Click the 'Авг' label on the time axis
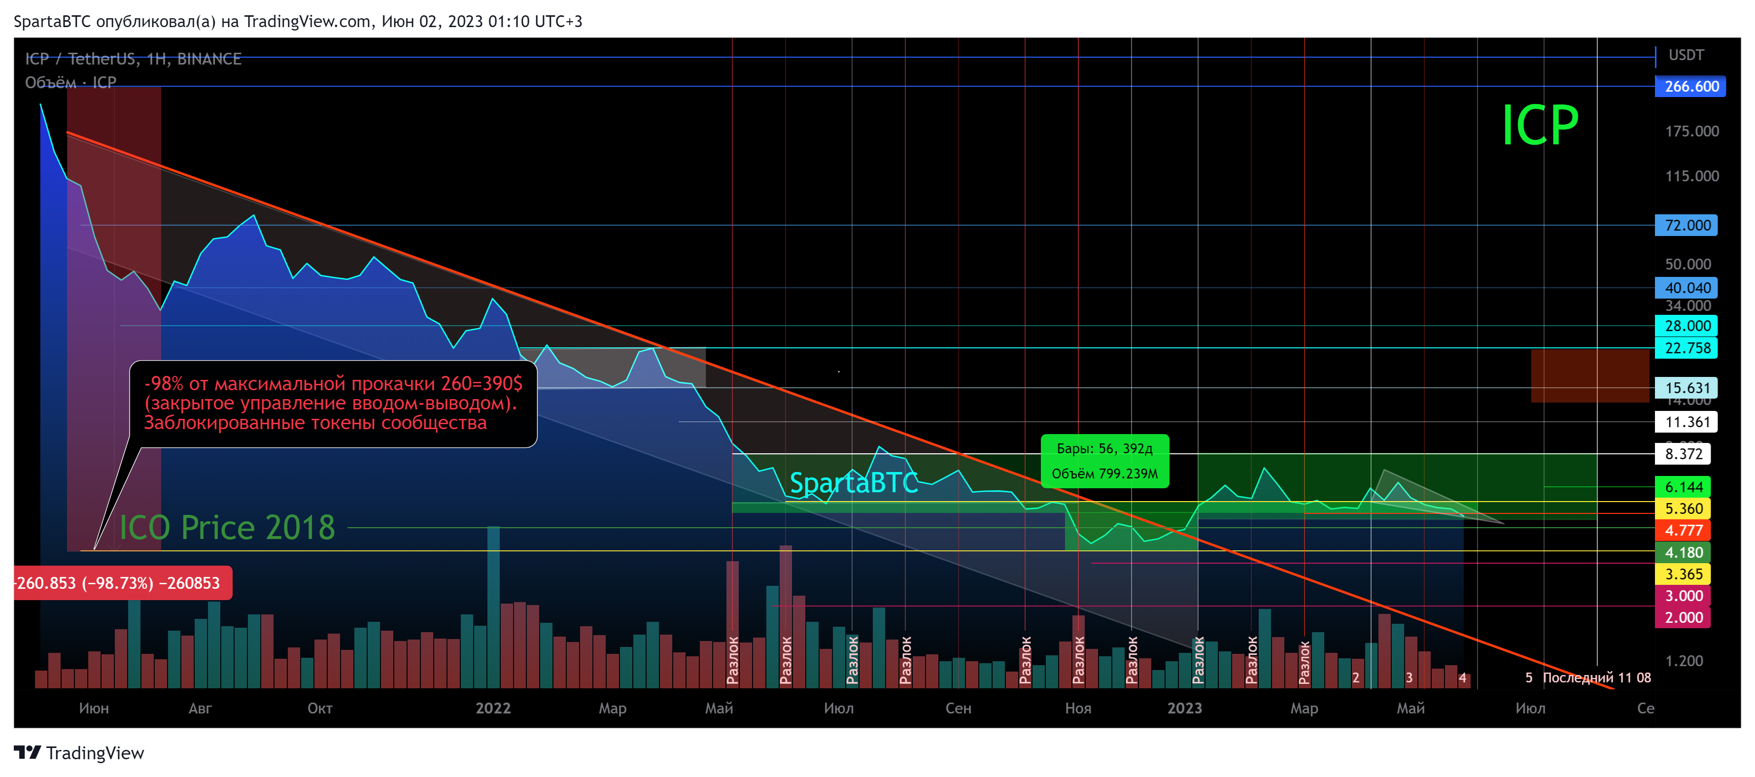 click(x=200, y=708)
